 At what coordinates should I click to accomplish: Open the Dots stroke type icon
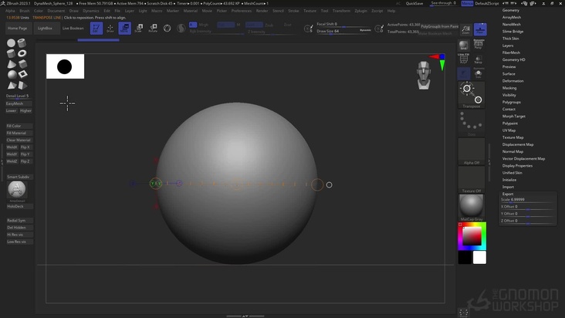click(472, 123)
